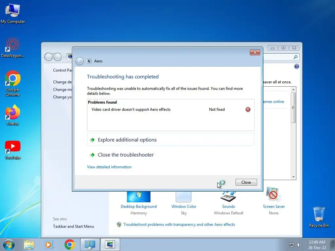Image resolution: width=335 pixels, height=251 pixels.
Task: Open Windows Explorer from taskbar
Action: click(29, 245)
